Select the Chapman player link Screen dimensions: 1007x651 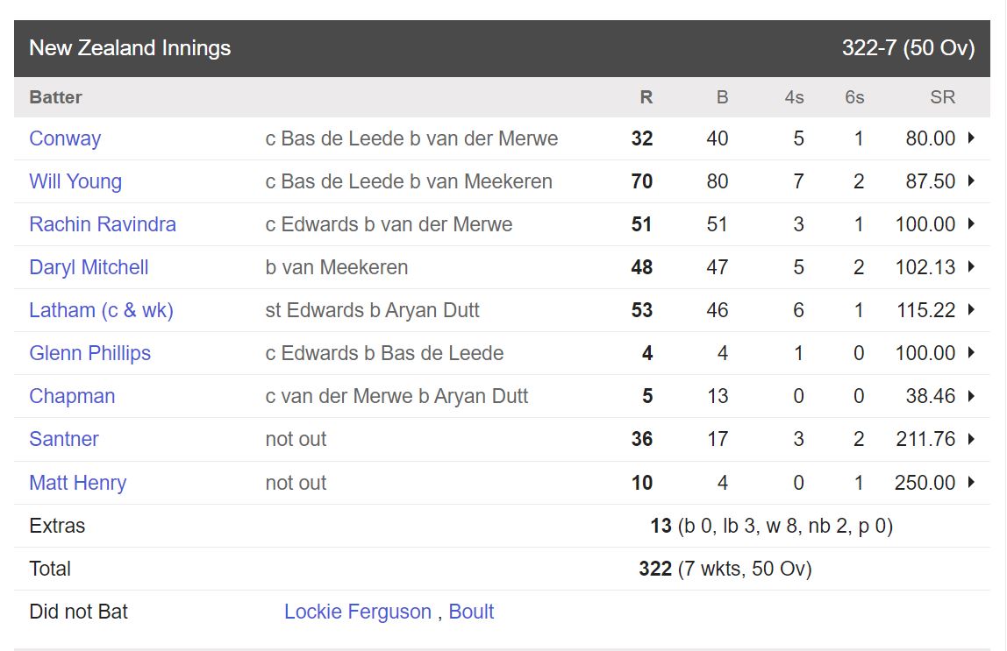click(x=72, y=396)
